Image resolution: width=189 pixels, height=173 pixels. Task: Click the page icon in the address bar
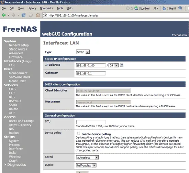tap(45, 15)
